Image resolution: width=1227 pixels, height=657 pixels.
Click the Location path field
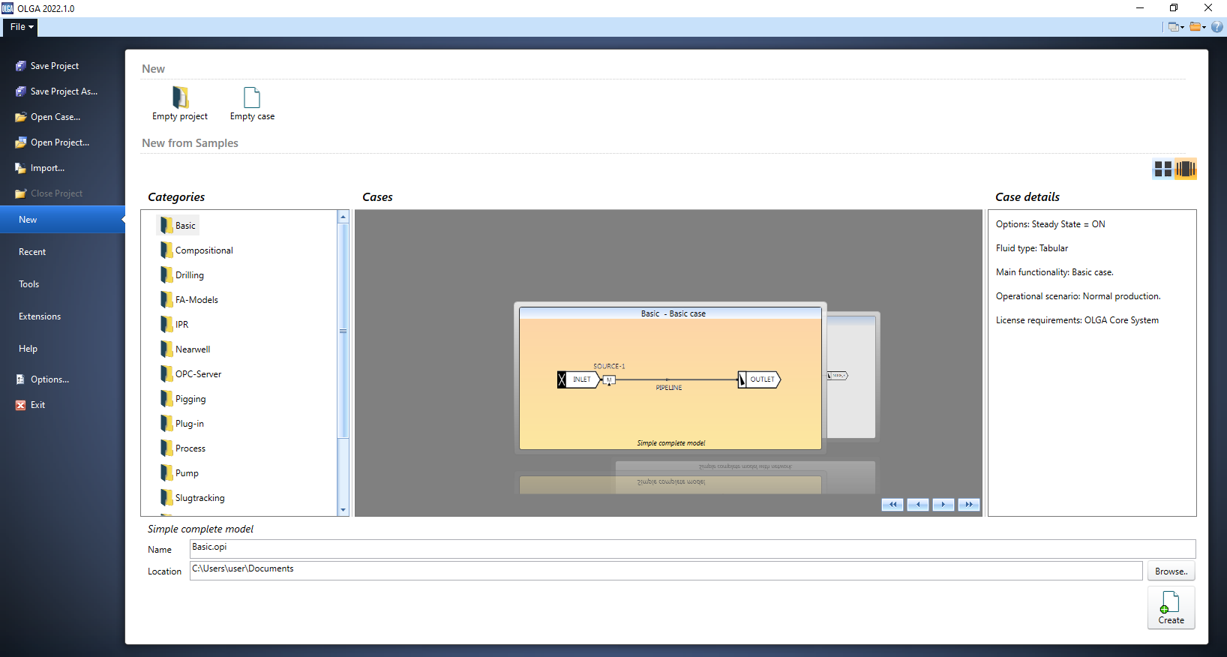666,571
